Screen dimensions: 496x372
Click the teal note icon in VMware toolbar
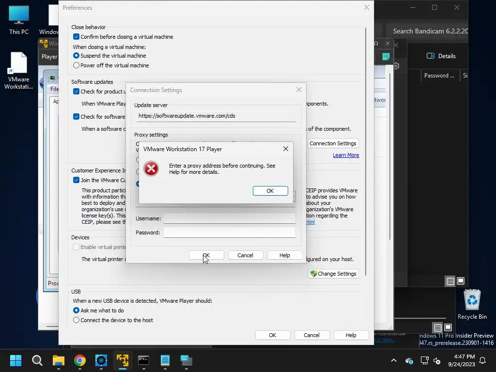(386, 57)
